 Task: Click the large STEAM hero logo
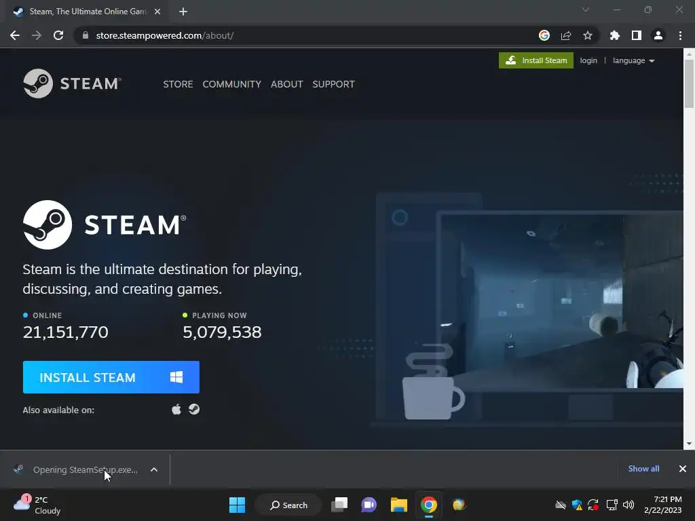tap(105, 225)
